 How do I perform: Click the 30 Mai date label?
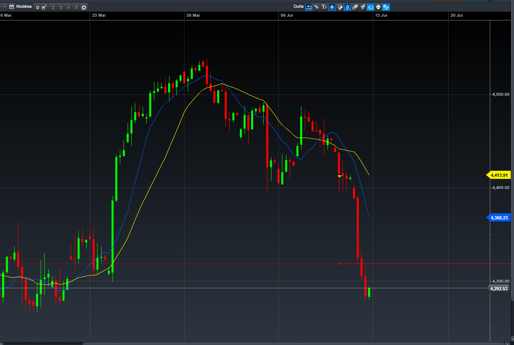coord(193,15)
